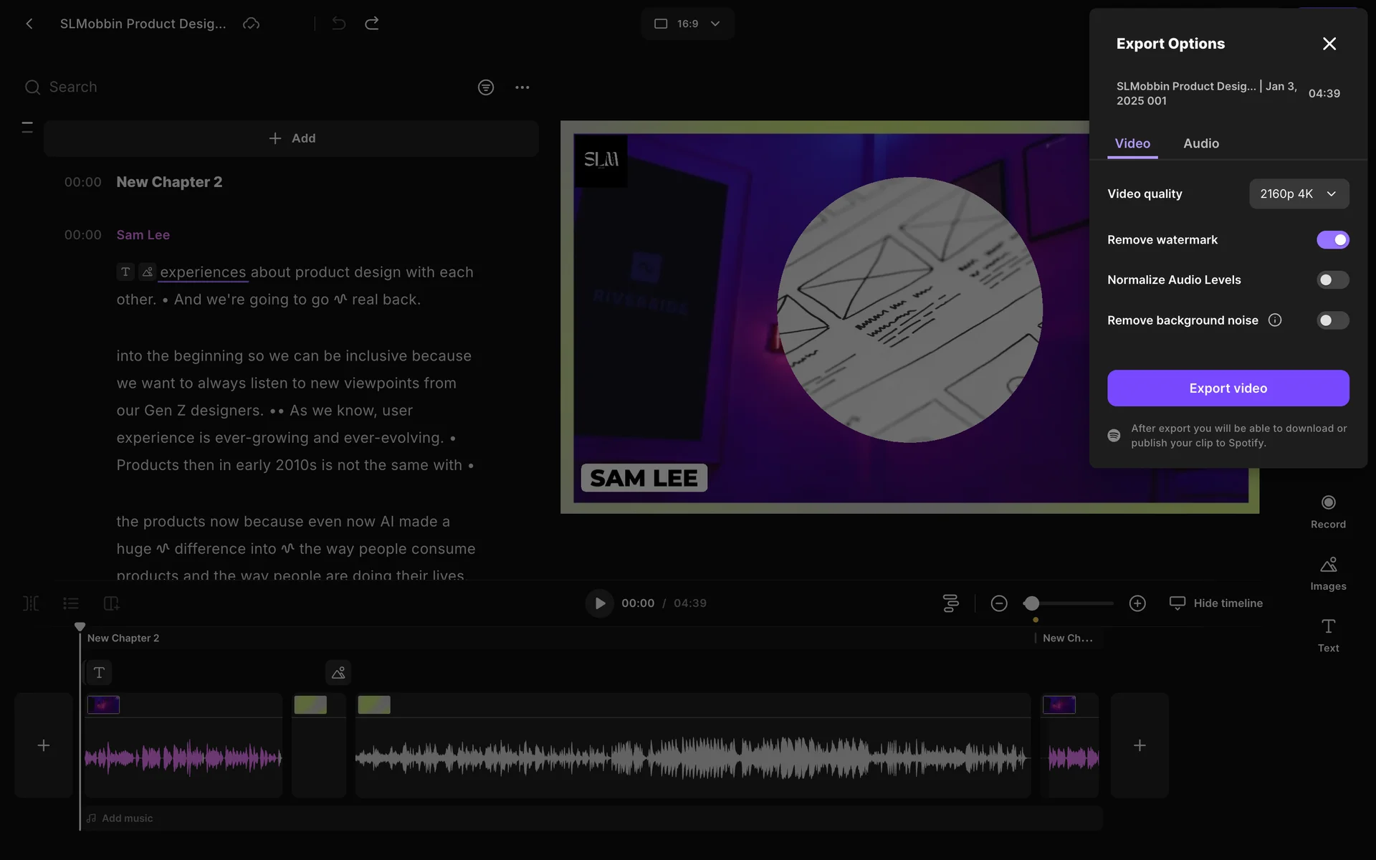Click the redo arrow icon

pyautogui.click(x=371, y=24)
